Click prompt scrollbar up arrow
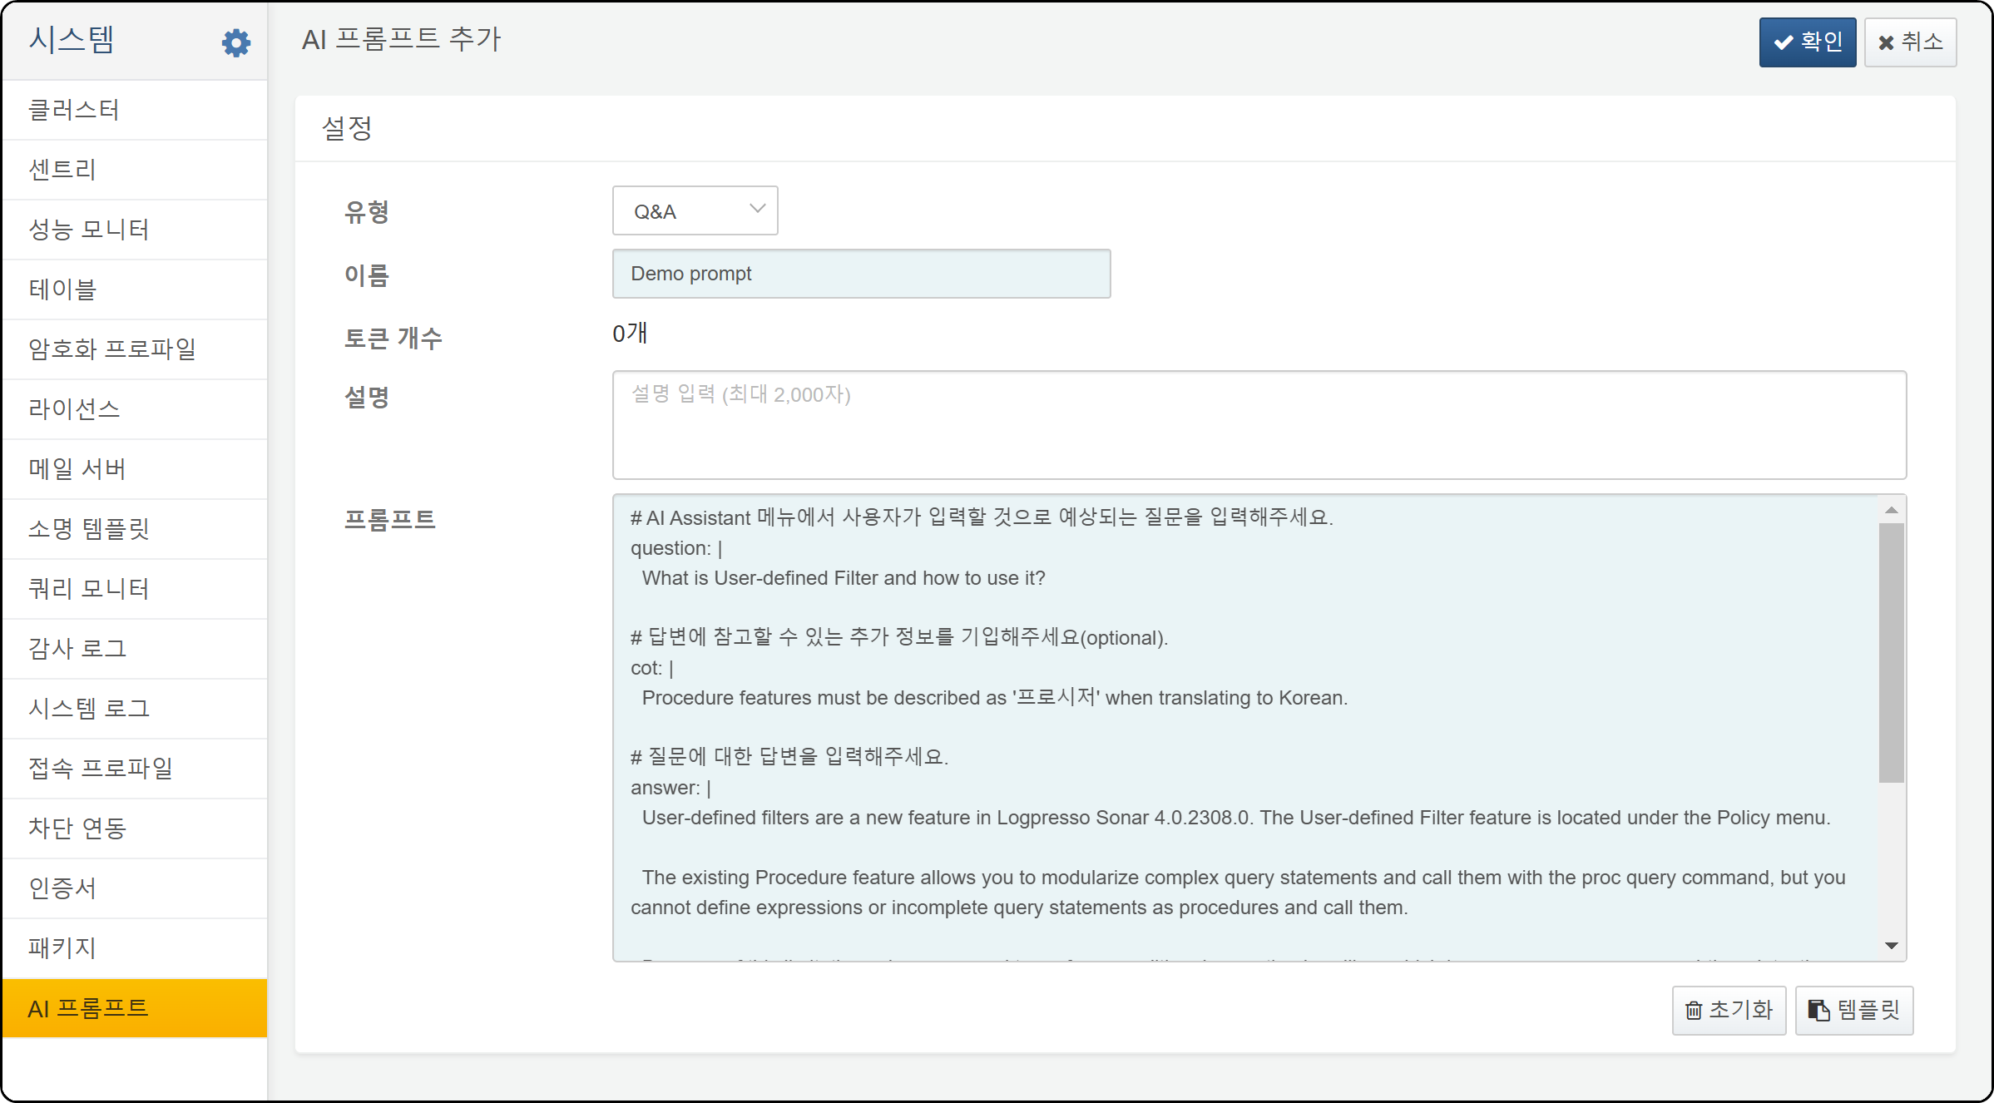This screenshot has width=1994, height=1103. tap(1891, 509)
